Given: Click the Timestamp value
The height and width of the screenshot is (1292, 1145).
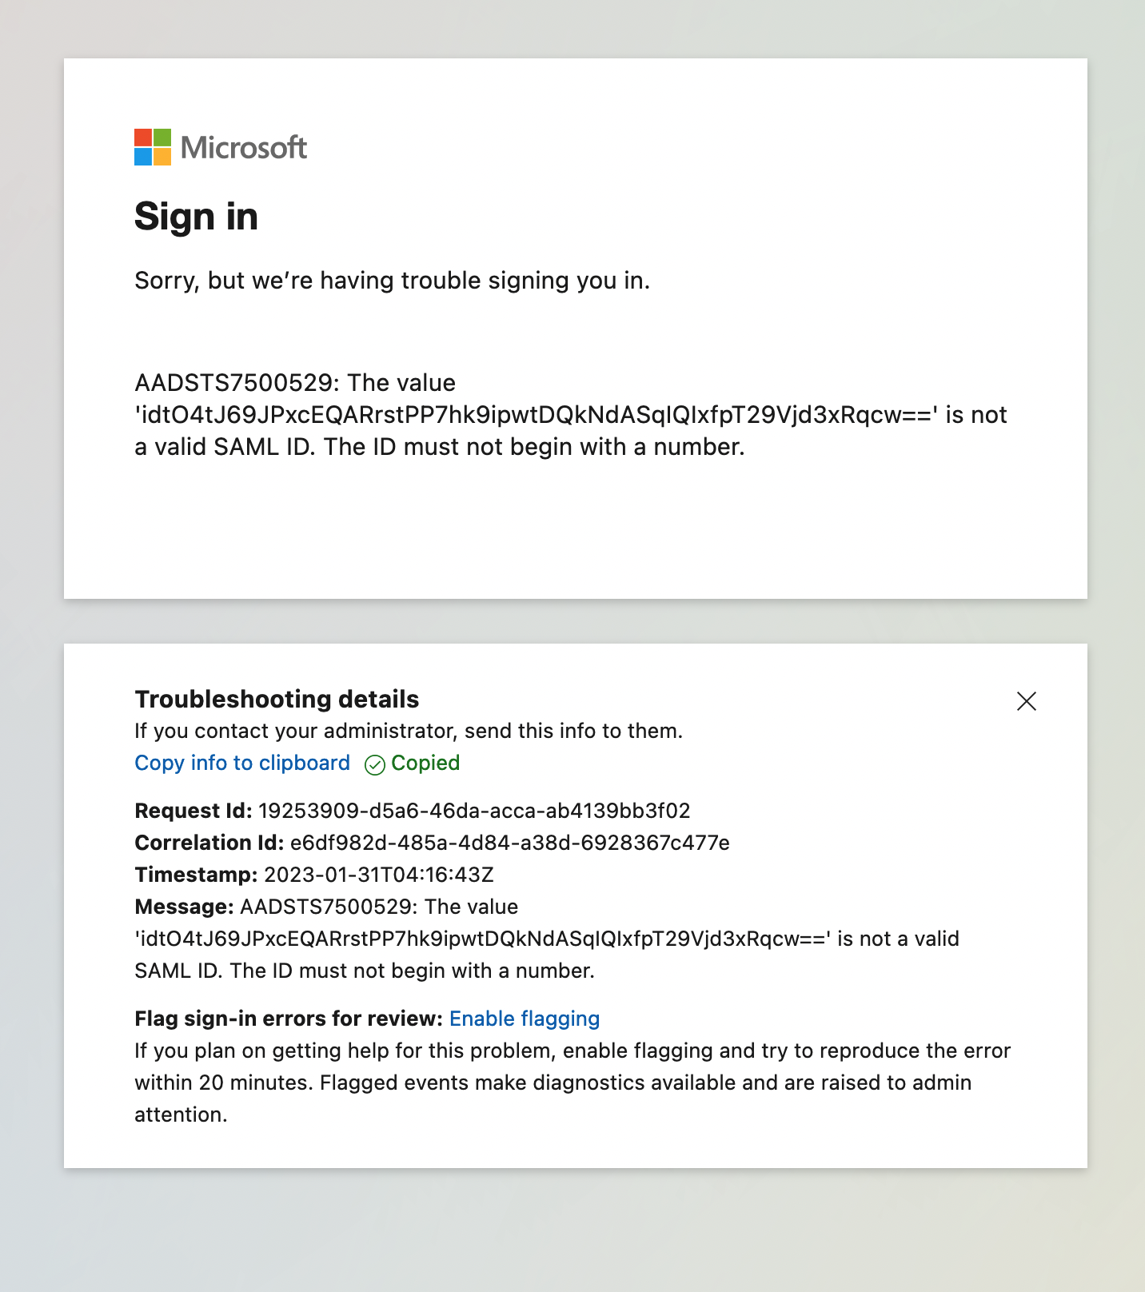Looking at the screenshot, I should pyautogui.click(x=378, y=875).
